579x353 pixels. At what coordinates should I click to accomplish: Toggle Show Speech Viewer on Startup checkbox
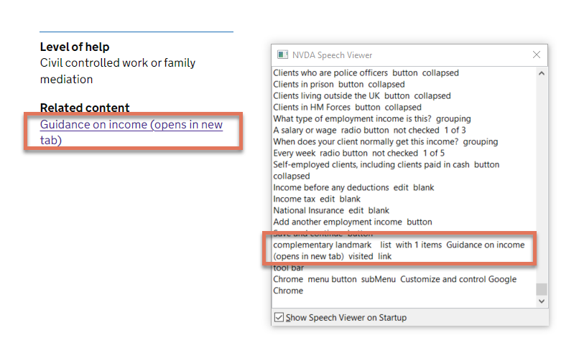pos(278,317)
